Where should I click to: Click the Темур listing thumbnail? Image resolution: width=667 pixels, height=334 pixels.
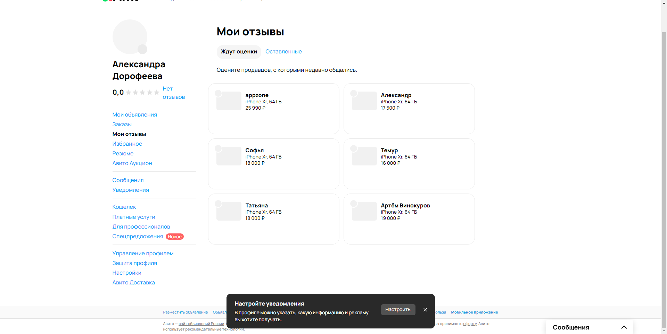click(x=364, y=156)
